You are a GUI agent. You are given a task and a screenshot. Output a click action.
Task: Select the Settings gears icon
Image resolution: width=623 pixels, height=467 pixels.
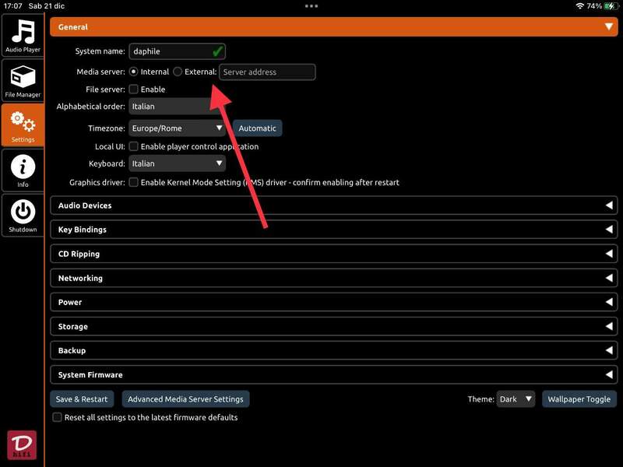(x=23, y=126)
